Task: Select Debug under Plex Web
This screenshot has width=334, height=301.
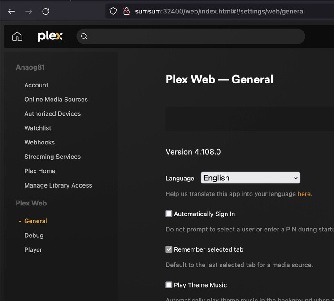Action: pyautogui.click(x=34, y=236)
